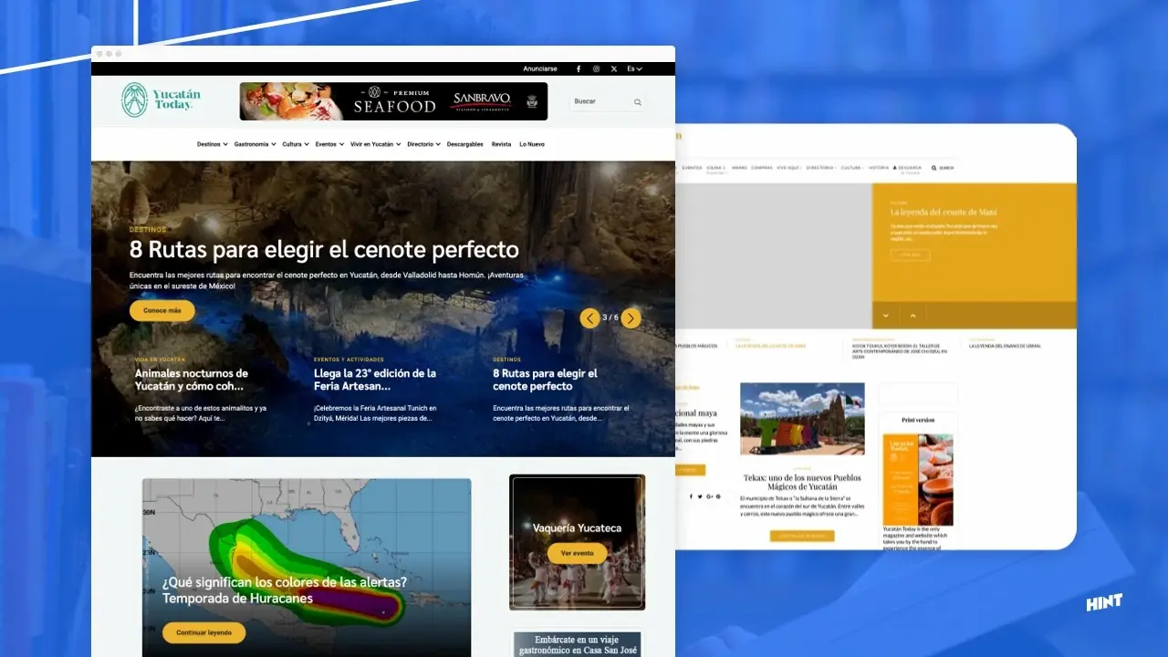Screen dimensions: 1168x657
Task: Open Directorio dropdown in back window menu
Action: click(x=821, y=168)
